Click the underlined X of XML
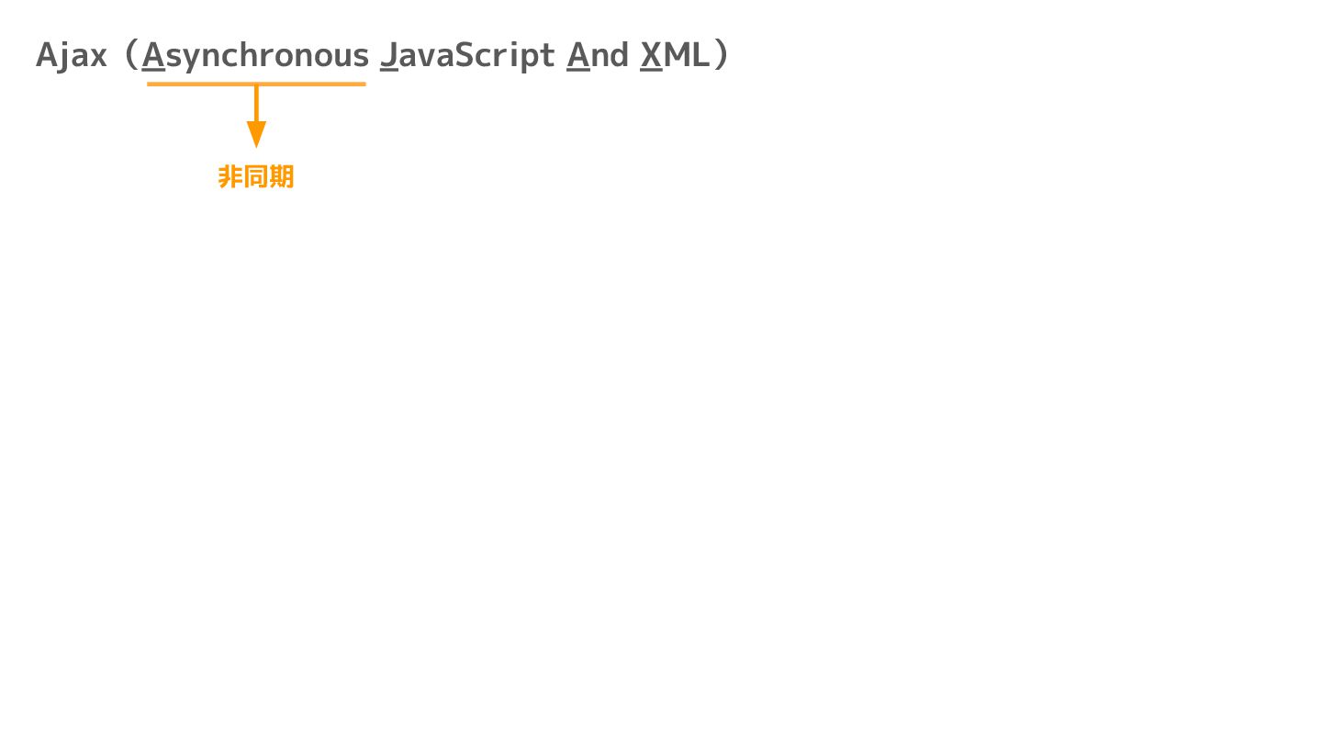This screenshot has height=744, width=1322. click(651, 56)
